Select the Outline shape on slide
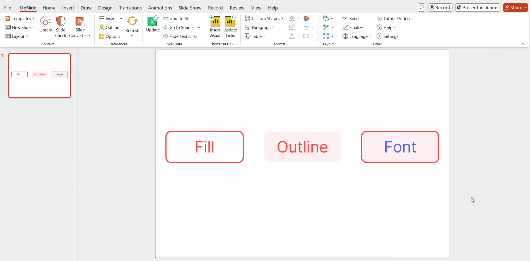This screenshot has height=261, width=530. point(302,147)
